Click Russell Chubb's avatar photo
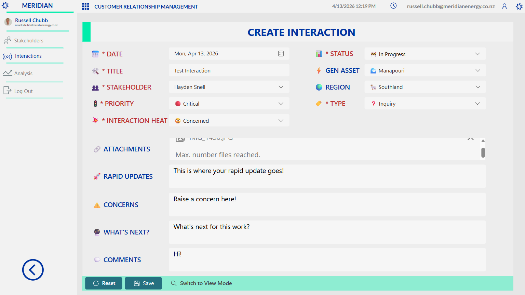 8,22
